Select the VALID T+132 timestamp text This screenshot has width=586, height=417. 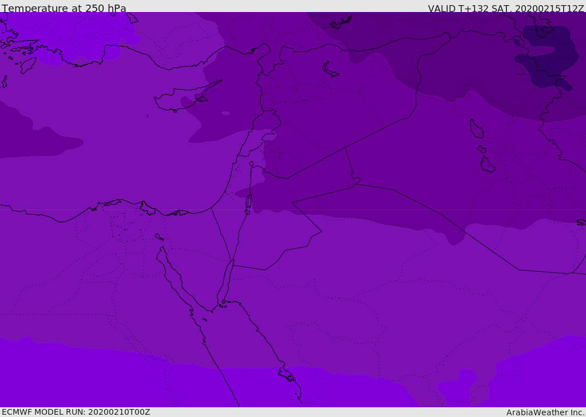(506, 9)
